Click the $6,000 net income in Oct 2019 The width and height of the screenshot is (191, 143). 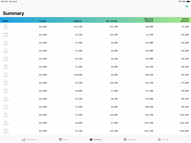(114, 75)
